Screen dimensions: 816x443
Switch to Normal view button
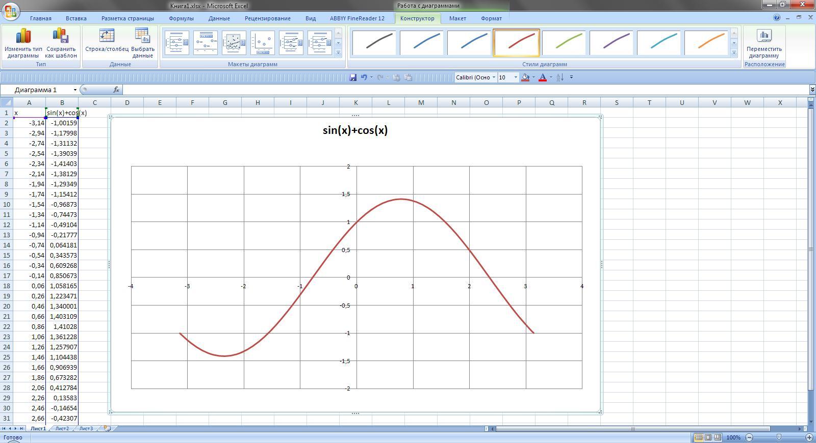699,437
